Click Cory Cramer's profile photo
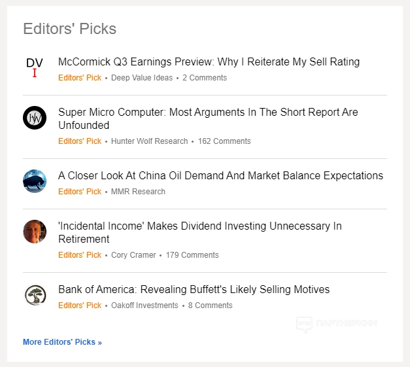 (35, 232)
